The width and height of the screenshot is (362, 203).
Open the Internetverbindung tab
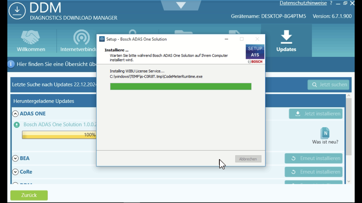[79, 41]
